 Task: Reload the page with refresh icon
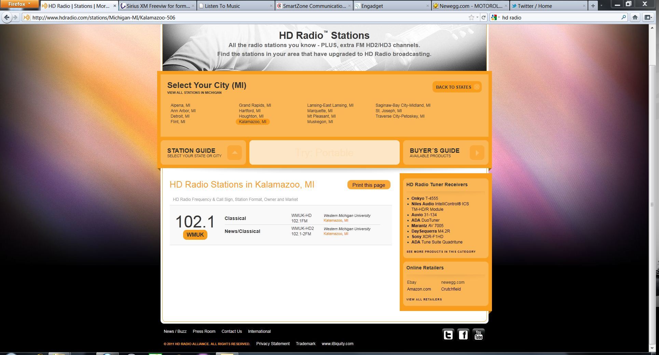(x=483, y=17)
